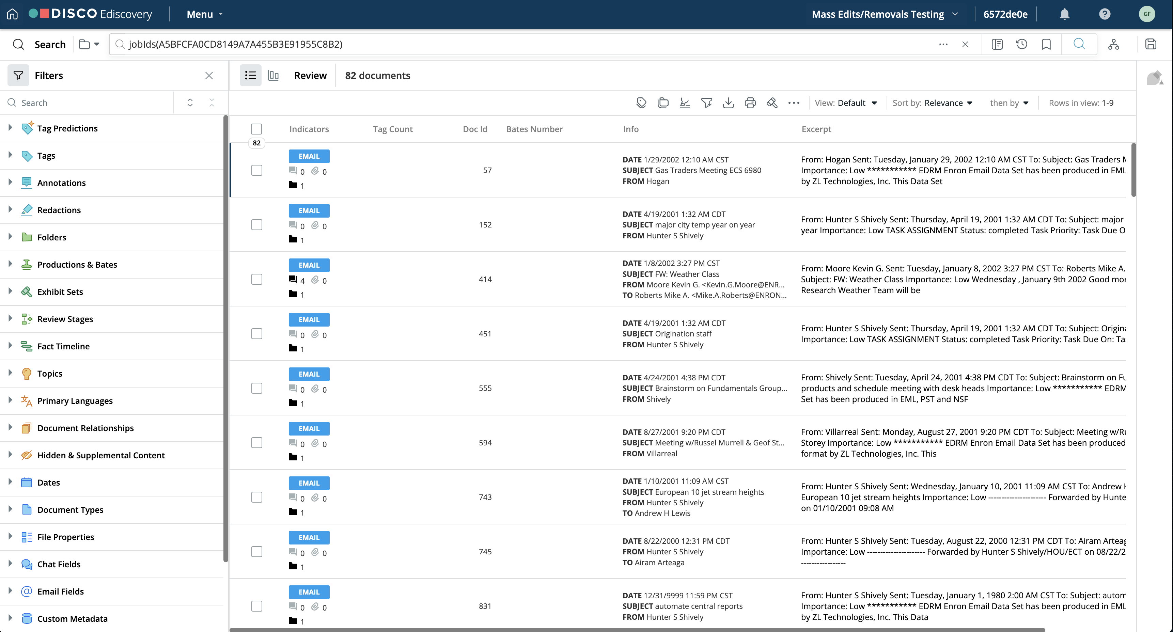Viewport: 1173px width, 632px height.
Task: Click the download toolbar icon
Action: pyautogui.click(x=729, y=103)
